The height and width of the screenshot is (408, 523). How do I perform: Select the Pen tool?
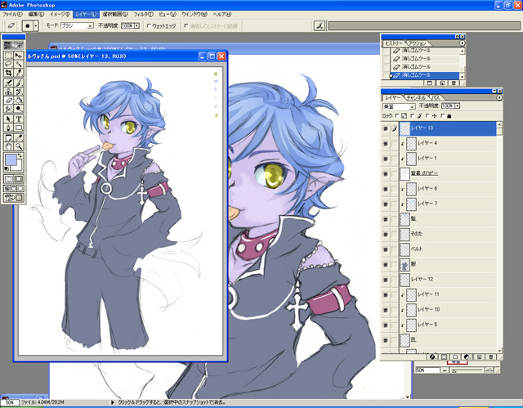pyautogui.click(x=9, y=128)
